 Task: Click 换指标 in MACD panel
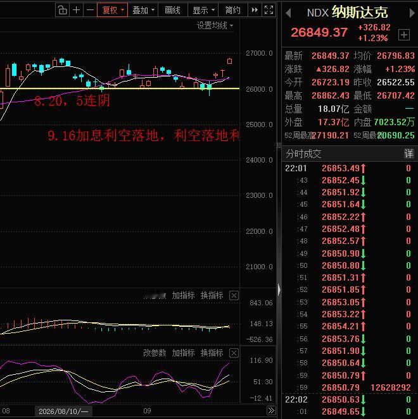click(x=212, y=296)
